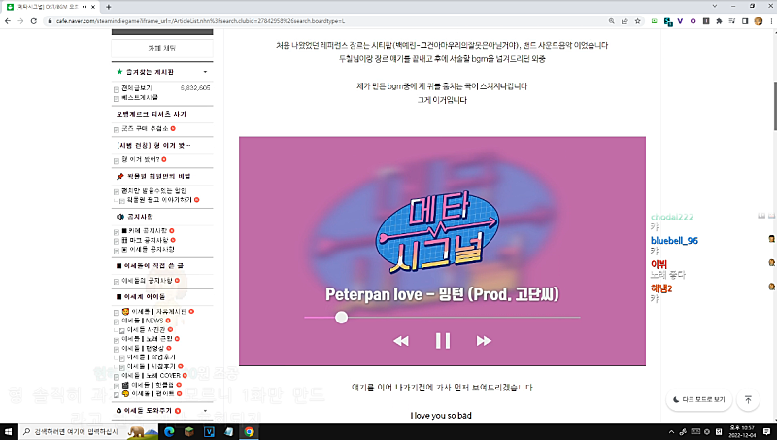Open 이세돌 | 핫클립 board
The height and width of the screenshot is (440, 777).
[149, 385]
